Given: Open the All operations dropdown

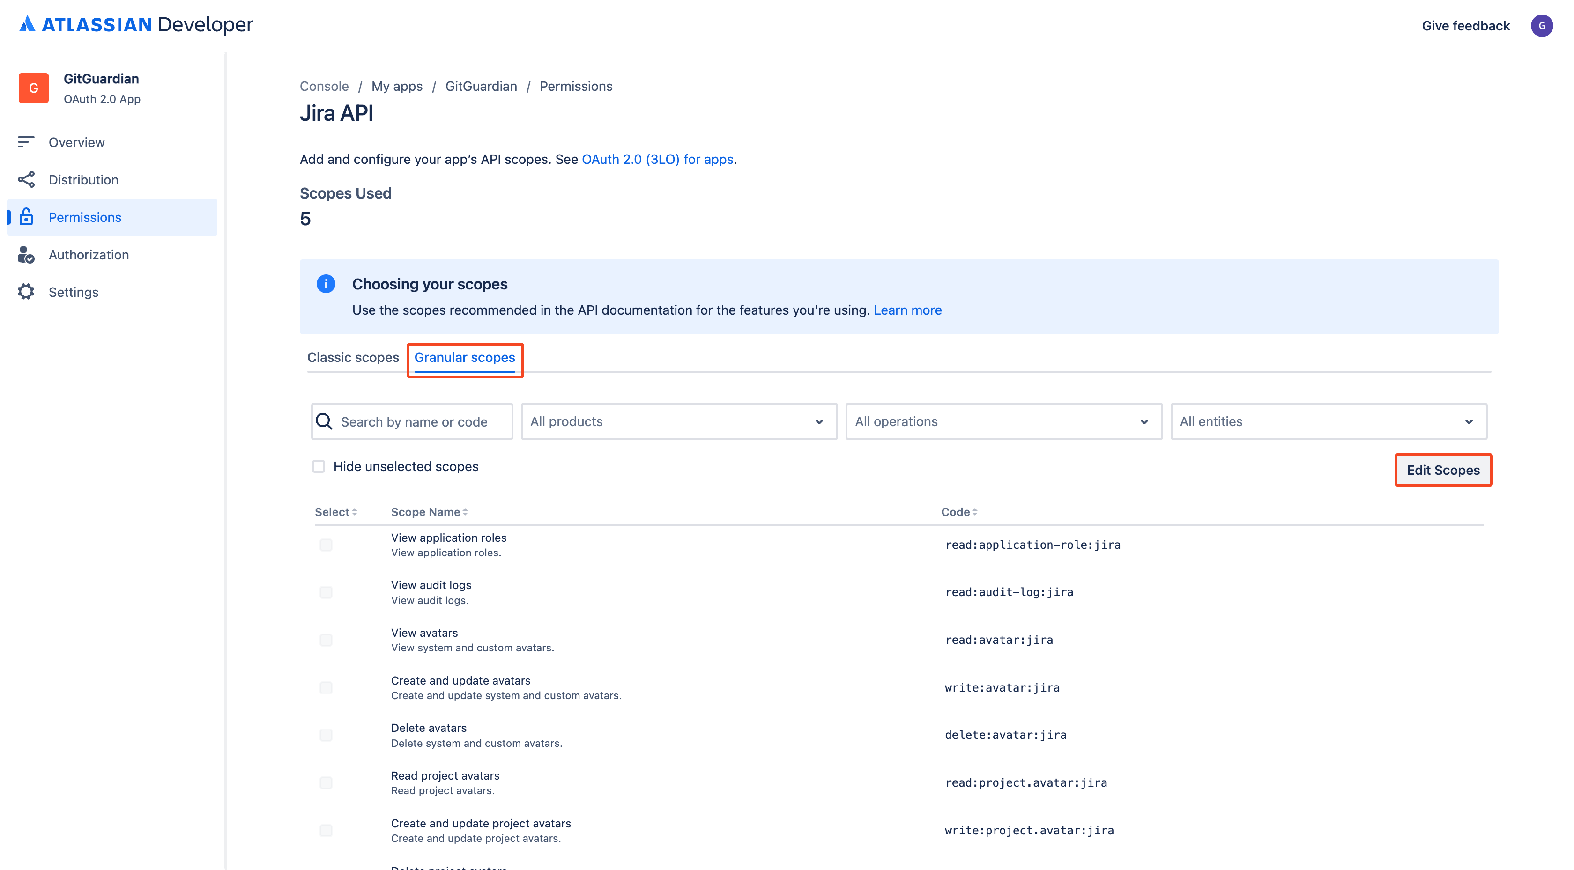Looking at the screenshot, I should point(1003,421).
